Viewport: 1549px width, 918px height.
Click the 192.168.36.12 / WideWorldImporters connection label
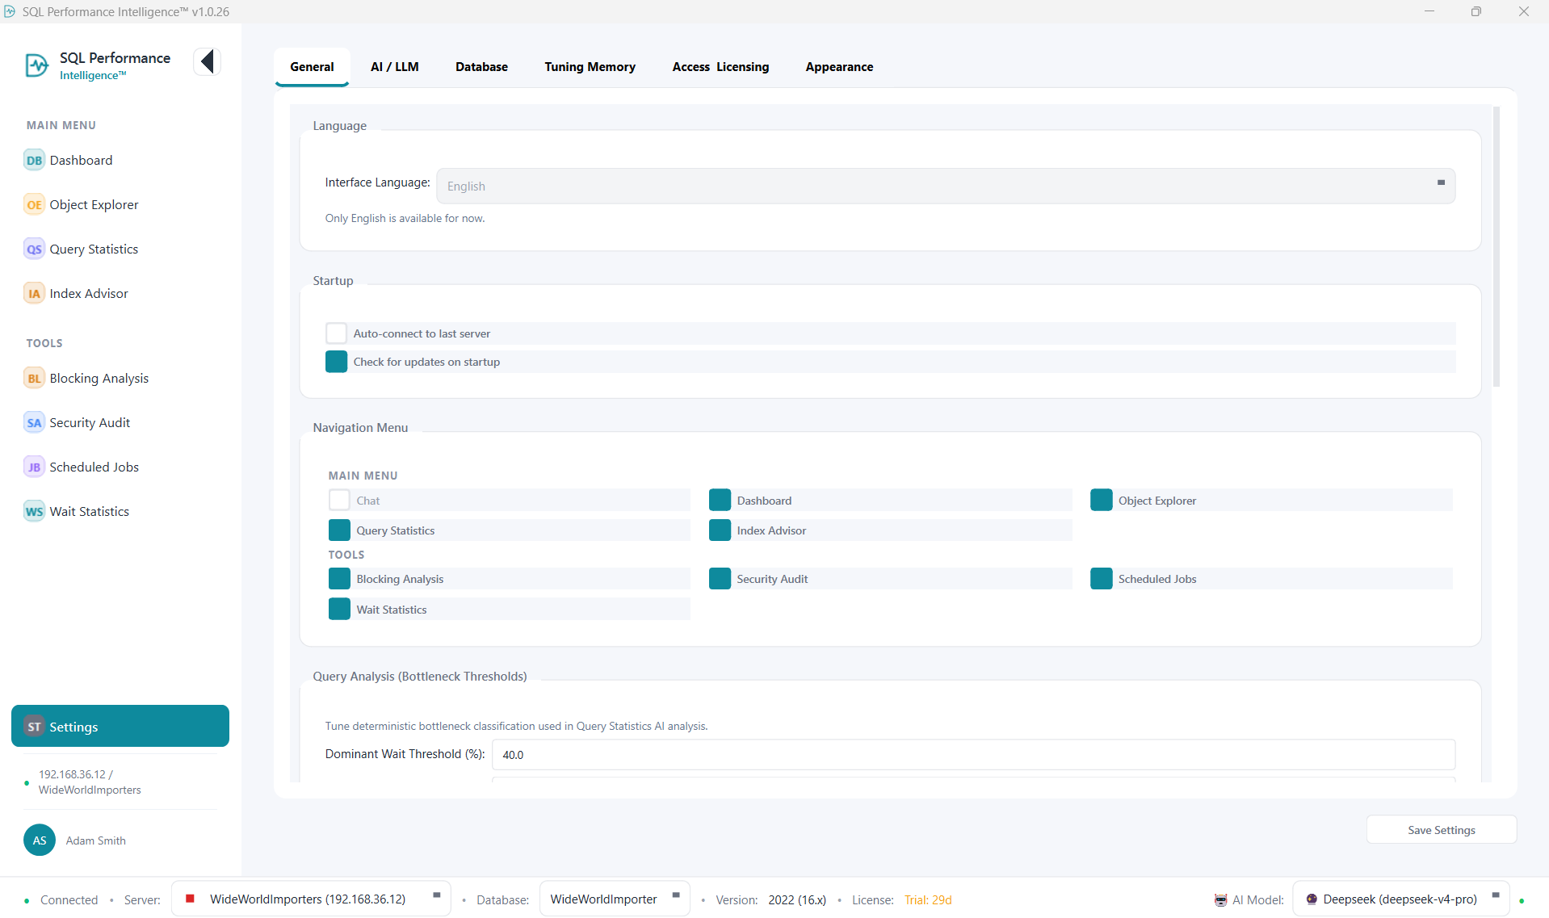point(90,782)
